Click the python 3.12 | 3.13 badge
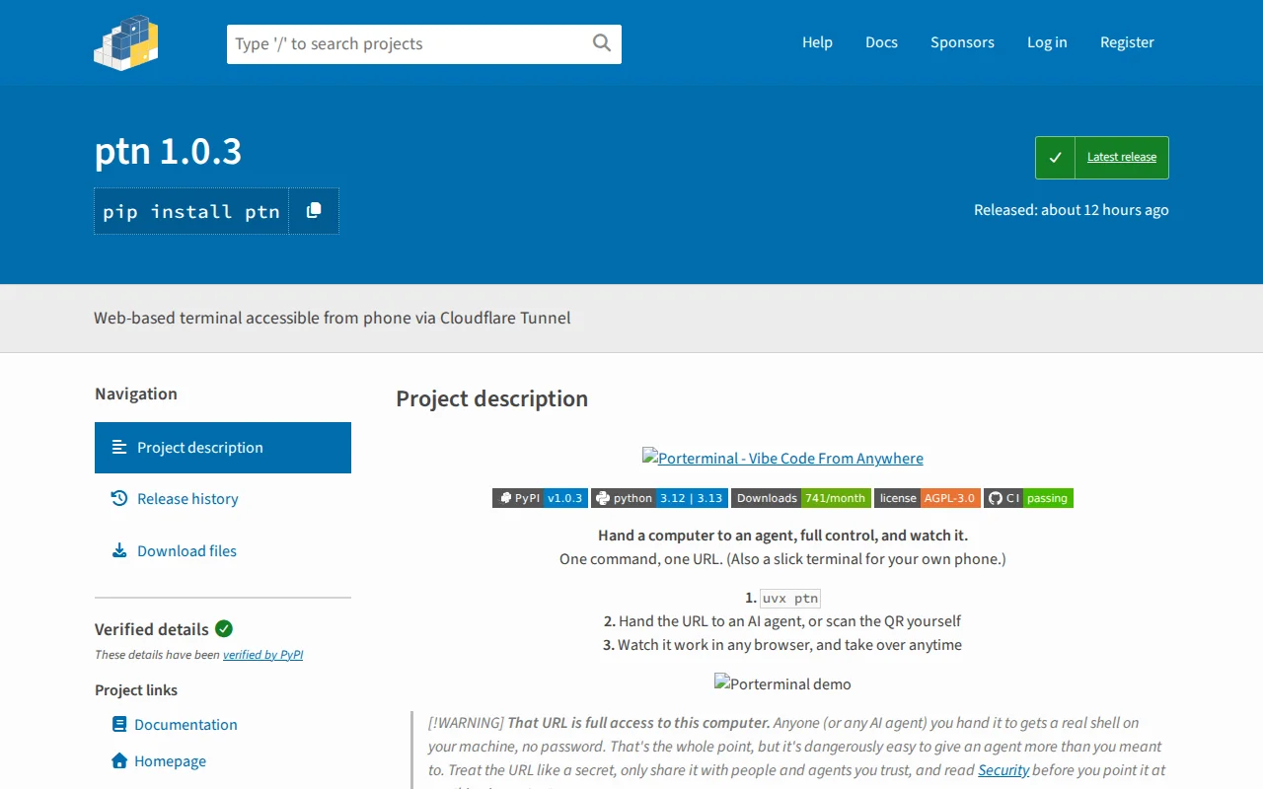The image size is (1263, 789). (x=659, y=498)
